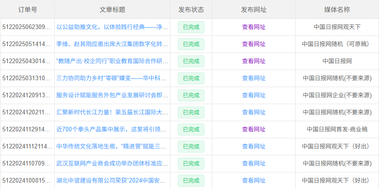This screenshot has width=379, height=189.
Task: Click the 订单号 column header
Action: pos(28,10)
